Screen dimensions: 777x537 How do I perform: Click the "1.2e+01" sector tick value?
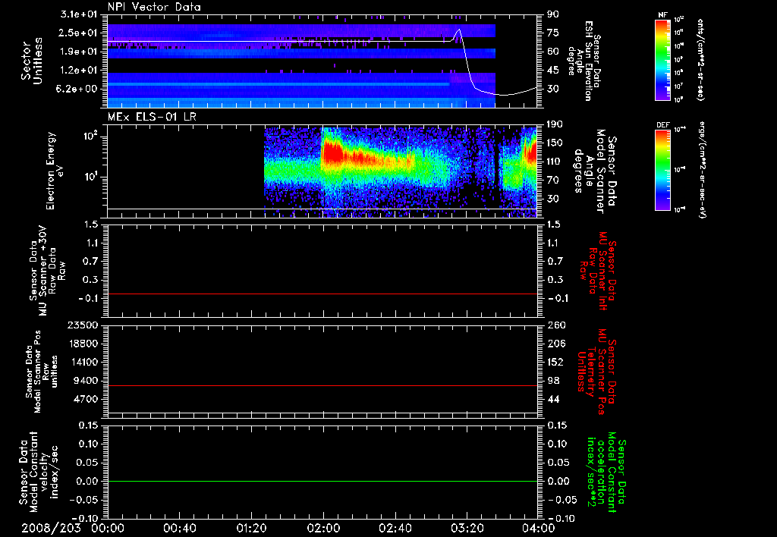click(79, 71)
